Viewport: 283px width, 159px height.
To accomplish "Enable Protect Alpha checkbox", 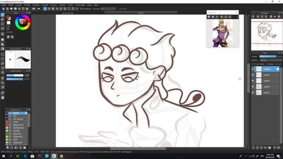I will pos(253,64).
